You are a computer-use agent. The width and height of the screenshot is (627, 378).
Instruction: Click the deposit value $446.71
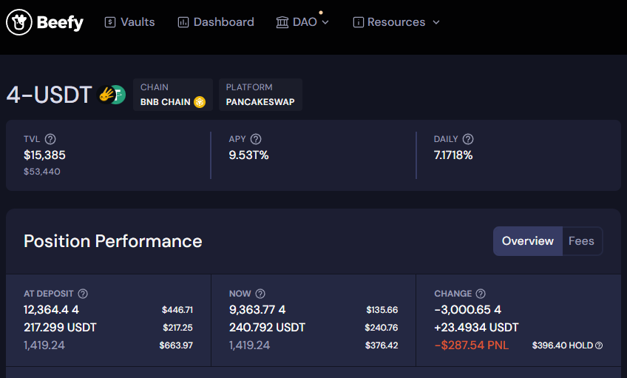point(177,310)
